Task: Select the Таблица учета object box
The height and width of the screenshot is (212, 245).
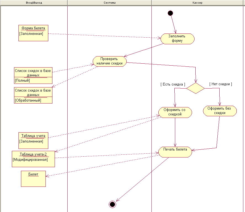Action: pos(33,141)
